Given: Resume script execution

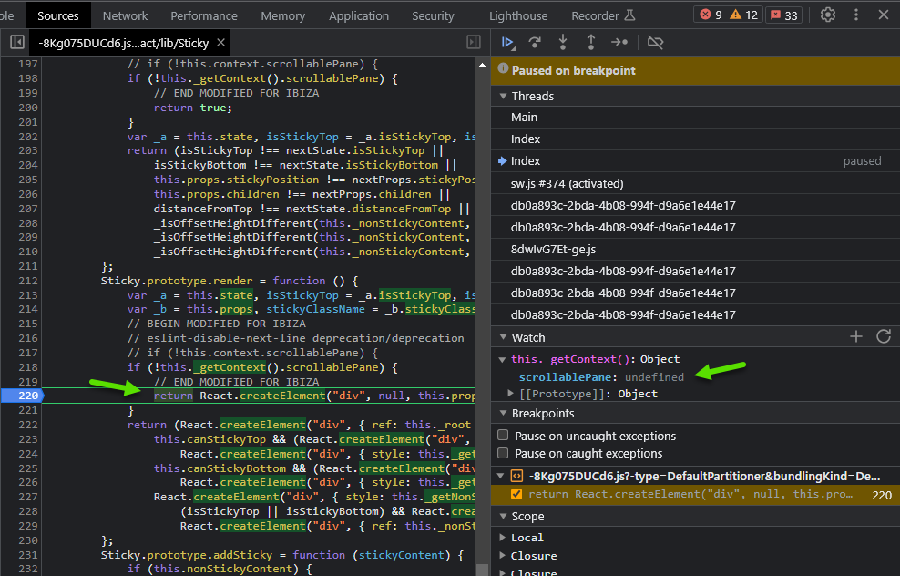Looking at the screenshot, I should tap(507, 42).
